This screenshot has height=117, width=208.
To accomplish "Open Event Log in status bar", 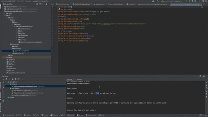I will (203, 115).
